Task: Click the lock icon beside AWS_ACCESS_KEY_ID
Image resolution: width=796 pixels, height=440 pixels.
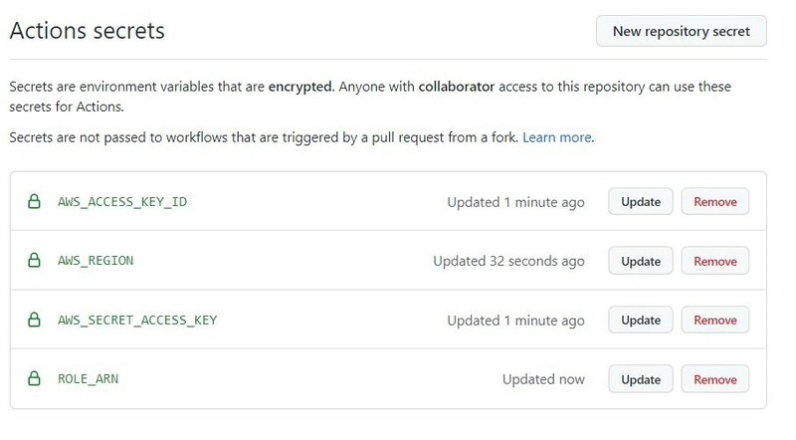Action: pyautogui.click(x=34, y=201)
